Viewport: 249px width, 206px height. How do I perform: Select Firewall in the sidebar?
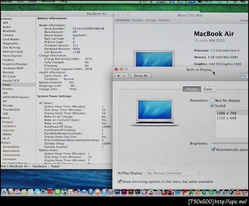[8, 122]
